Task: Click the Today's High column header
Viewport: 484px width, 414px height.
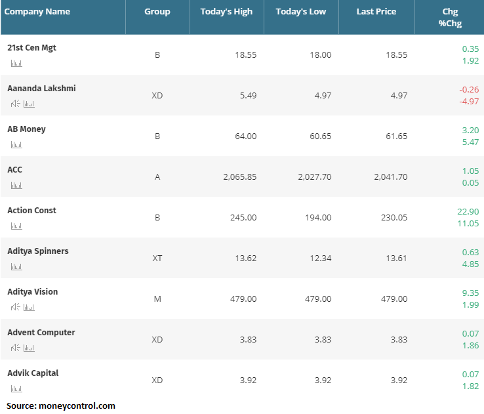Action: tap(226, 12)
